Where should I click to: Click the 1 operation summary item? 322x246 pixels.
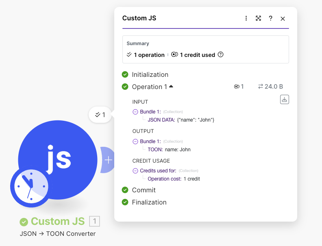tap(146, 55)
